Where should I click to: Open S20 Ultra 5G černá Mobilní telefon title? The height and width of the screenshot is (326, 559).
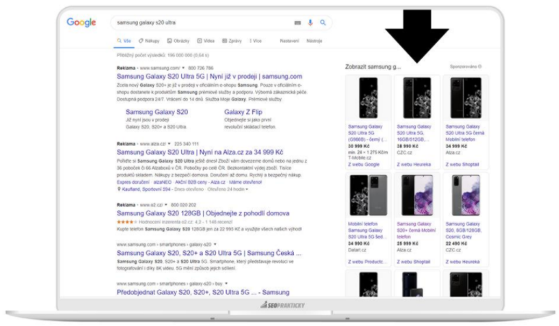pyautogui.click(x=465, y=133)
